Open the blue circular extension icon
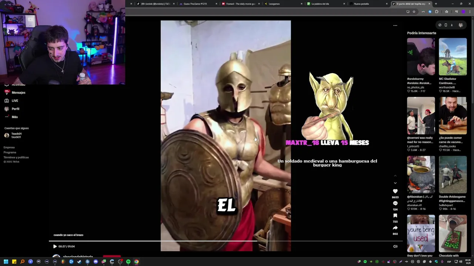474x266 pixels. tap(430, 12)
